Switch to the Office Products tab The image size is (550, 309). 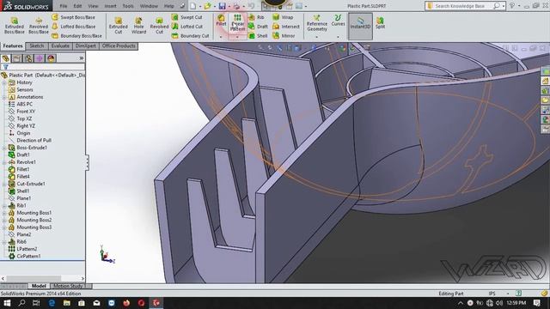pos(119,46)
